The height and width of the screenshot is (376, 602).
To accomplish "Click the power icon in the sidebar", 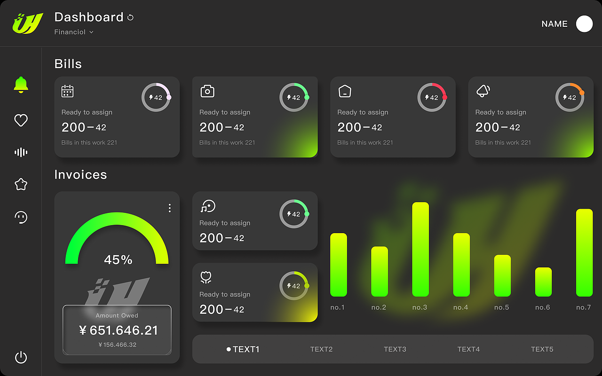I will click(x=21, y=358).
